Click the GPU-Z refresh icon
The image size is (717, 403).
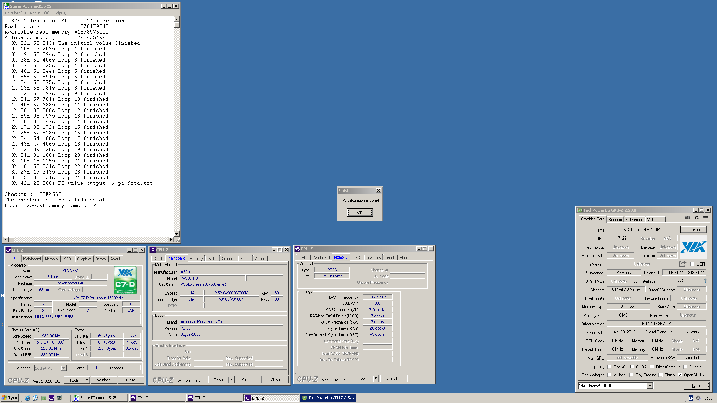point(697,218)
